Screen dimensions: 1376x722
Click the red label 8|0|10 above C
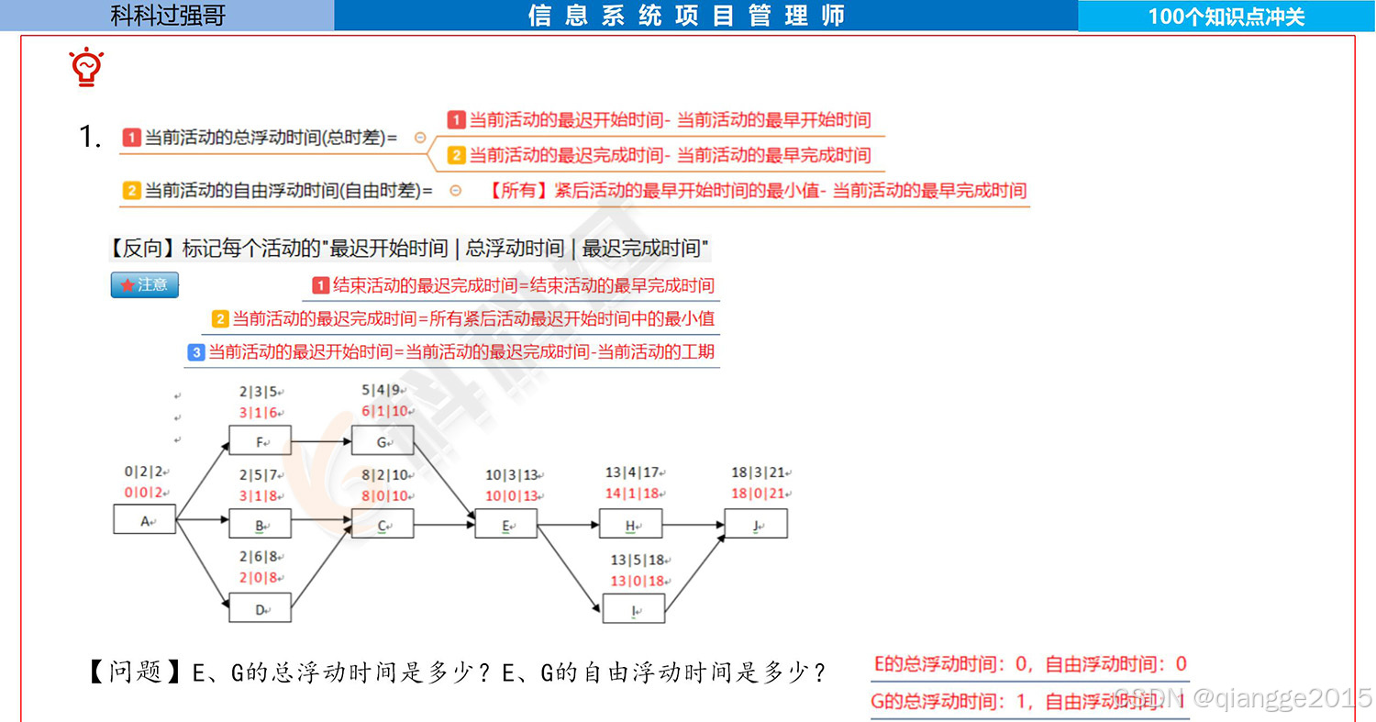coord(384,496)
